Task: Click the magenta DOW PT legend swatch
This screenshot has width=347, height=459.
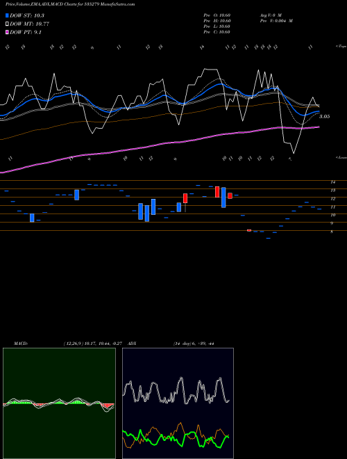Action: coord(7,32)
